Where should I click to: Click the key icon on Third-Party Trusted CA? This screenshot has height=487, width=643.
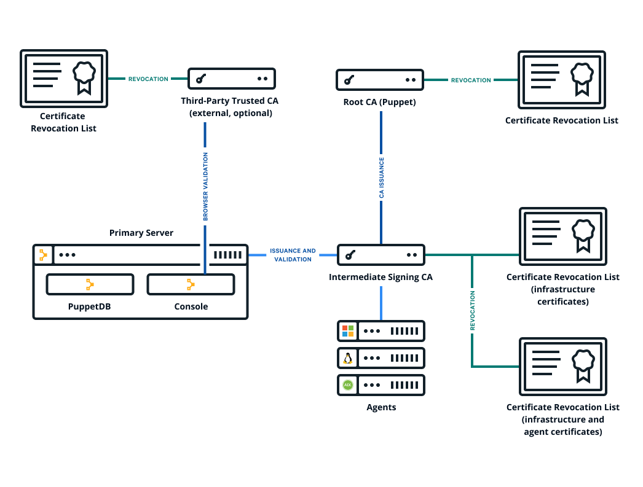point(200,79)
